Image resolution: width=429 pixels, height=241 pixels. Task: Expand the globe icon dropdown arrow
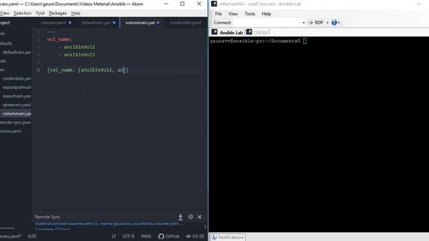pyautogui.click(x=339, y=23)
